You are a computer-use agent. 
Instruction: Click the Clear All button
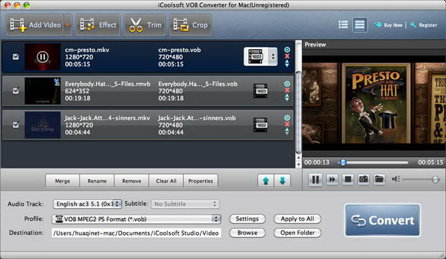[x=166, y=181]
